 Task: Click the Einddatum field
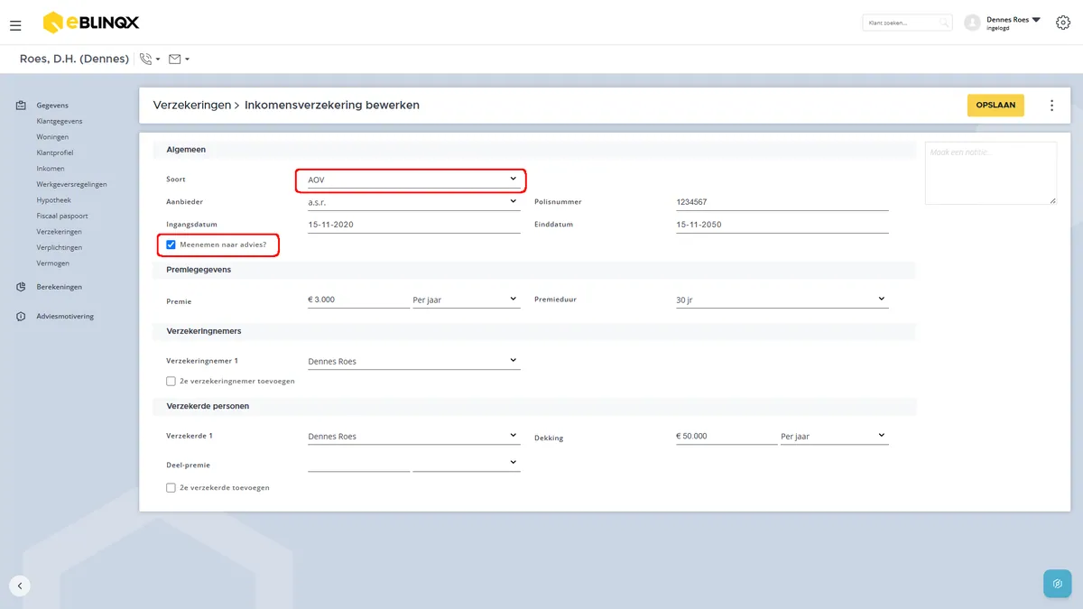(x=782, y=225)
